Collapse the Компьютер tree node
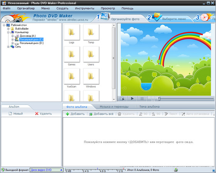The width and height of the screenshot is (216, 173). [8, 32]
